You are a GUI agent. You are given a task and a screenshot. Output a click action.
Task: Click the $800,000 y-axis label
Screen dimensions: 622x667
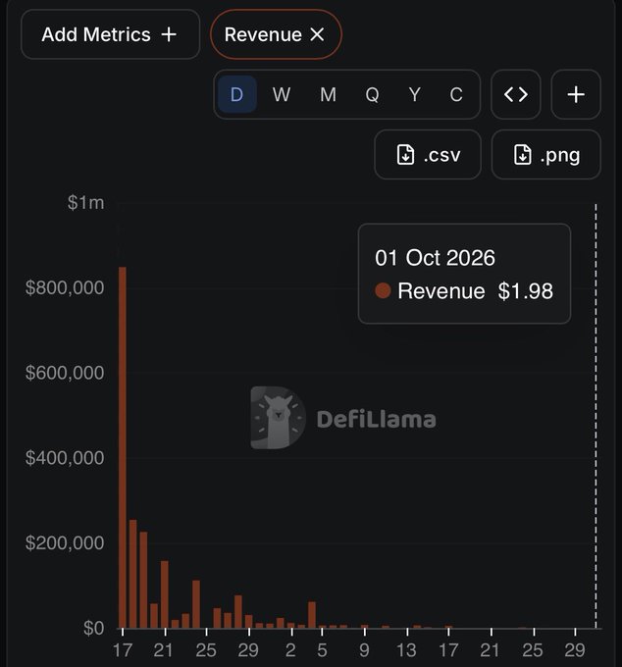click(65, 288)
